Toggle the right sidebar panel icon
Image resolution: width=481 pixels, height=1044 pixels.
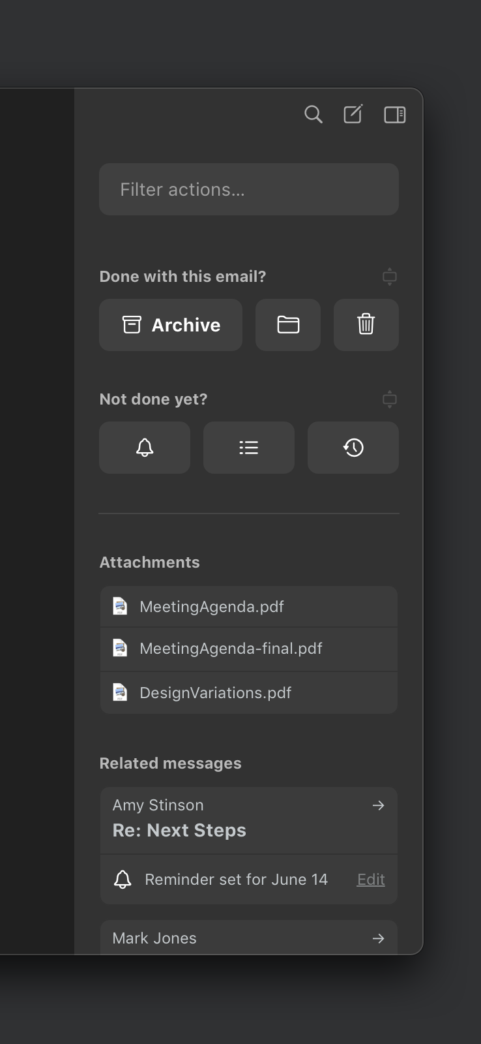[395, 115]
